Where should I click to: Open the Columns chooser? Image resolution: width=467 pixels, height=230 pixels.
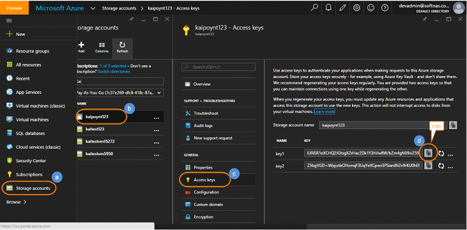pos(102,47)
